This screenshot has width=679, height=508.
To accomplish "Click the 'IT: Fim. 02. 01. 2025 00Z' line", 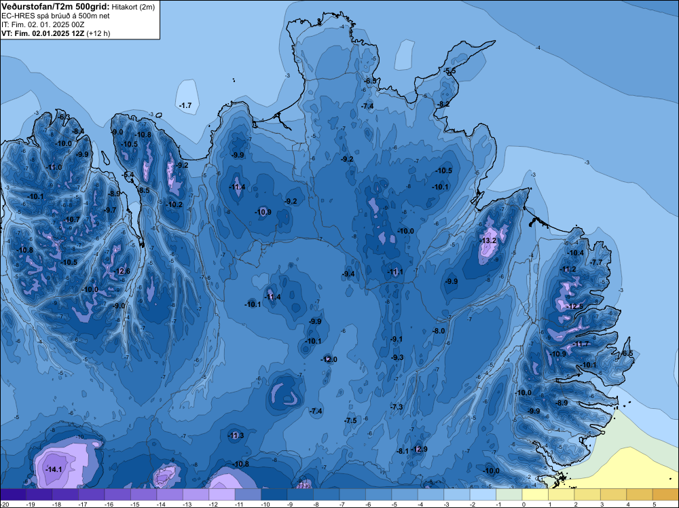I will 43,24.
